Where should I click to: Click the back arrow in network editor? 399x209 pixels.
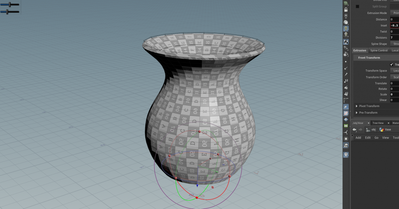click(355, 129)
